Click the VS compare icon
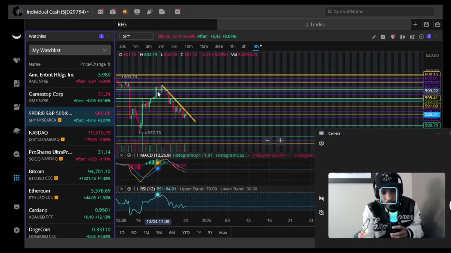Screen dimensions: 451x253 pos(412,37)
